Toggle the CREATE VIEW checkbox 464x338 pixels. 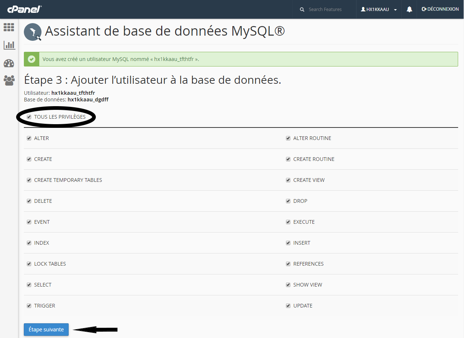pos(288,180)
